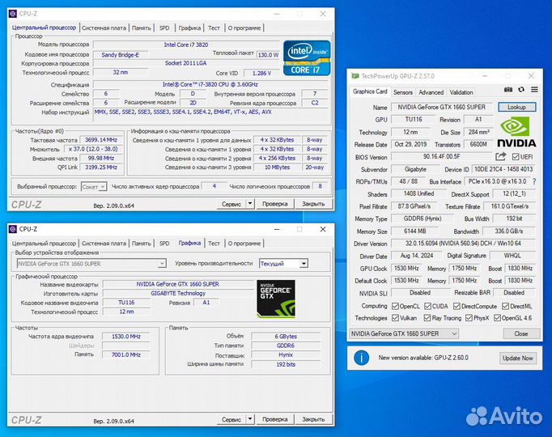Open the Текущий performance level dropdown
The width and height of the screenshot is (552, 437).
point(284,264)
